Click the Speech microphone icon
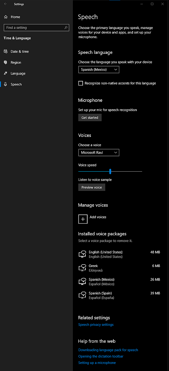The image size is (169, 371). (x=6, y=84)
